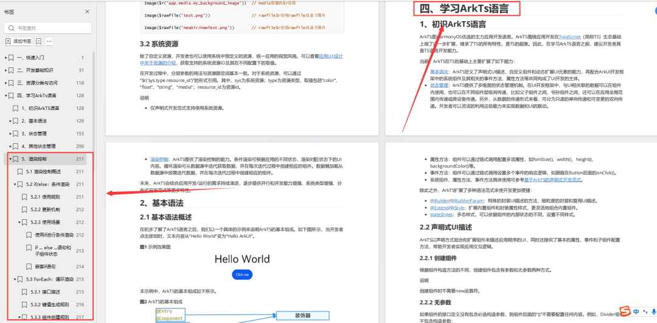This screenshot has width=657, height=323.
Task: Open the three-dots more options button
Action: coord(49,41)
